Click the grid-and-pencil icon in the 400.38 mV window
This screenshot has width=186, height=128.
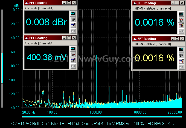(73, 60)
